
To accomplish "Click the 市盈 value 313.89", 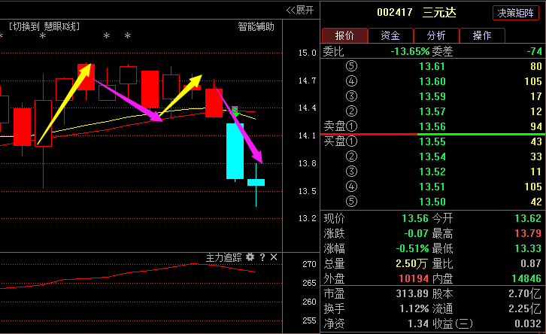I will tap(412, 293).
